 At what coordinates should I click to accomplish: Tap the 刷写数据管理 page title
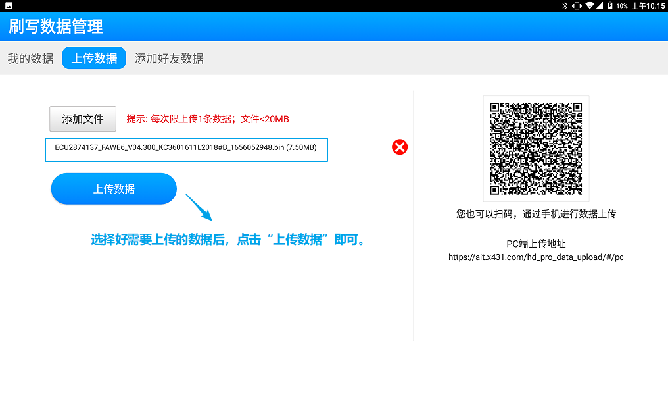[56, 26]
